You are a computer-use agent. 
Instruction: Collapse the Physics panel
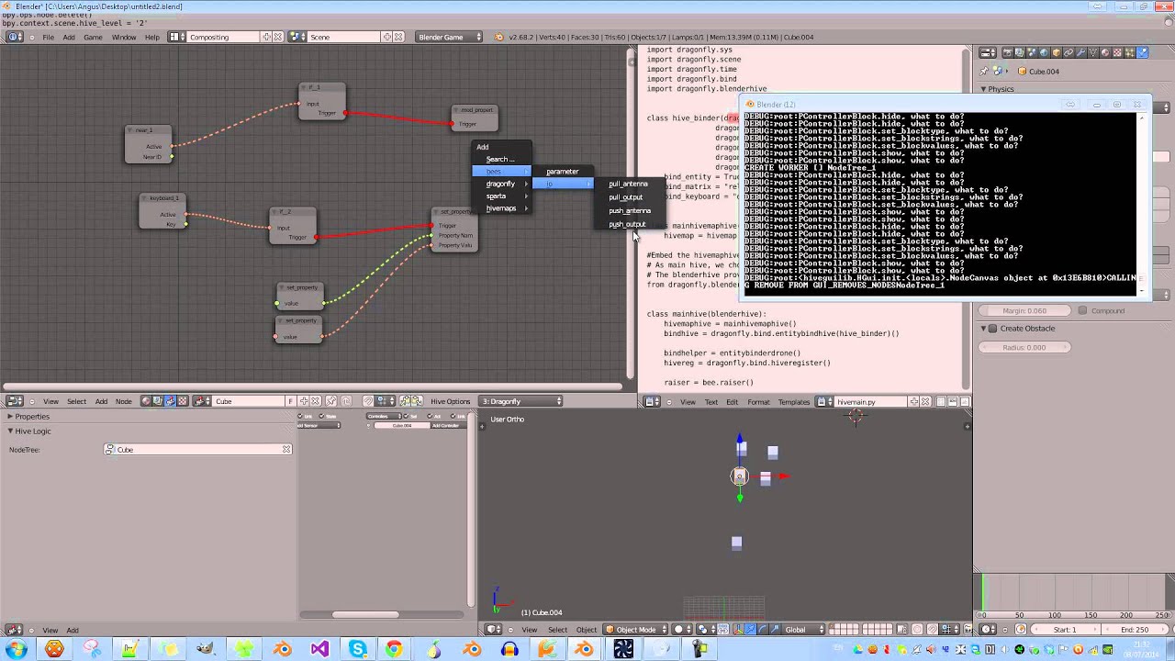(983, 89)
